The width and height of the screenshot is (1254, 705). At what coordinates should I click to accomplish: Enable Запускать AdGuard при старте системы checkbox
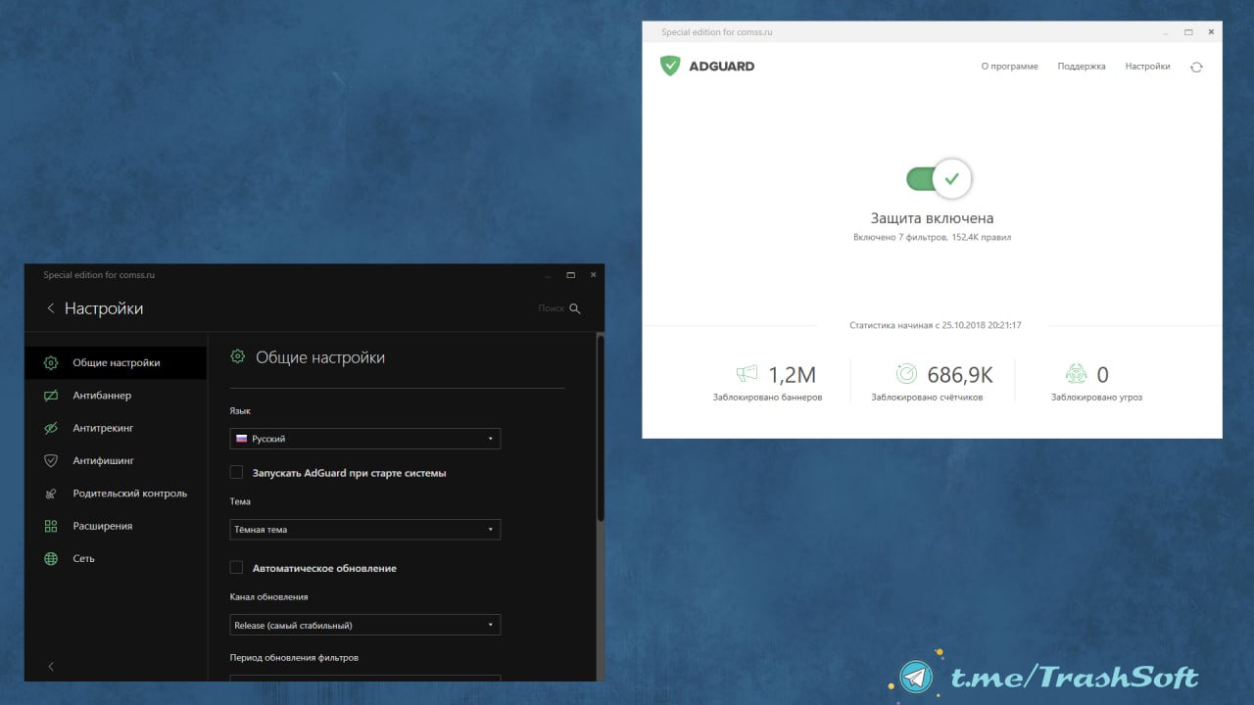[x=236, y=472]
